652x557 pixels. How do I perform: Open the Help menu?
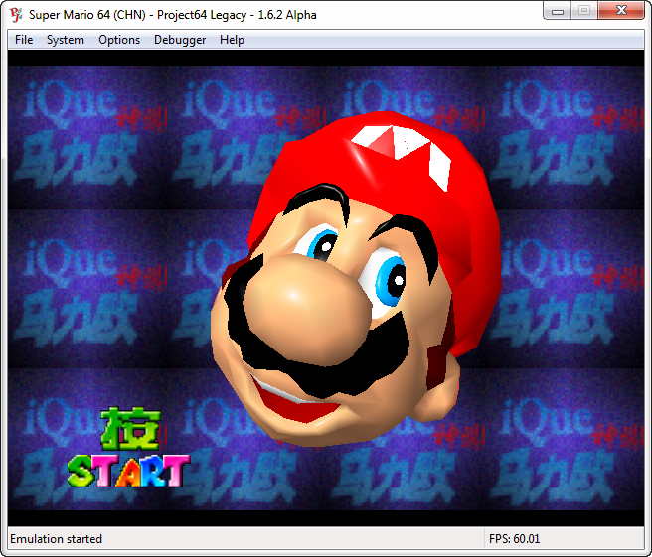[232, 40]
